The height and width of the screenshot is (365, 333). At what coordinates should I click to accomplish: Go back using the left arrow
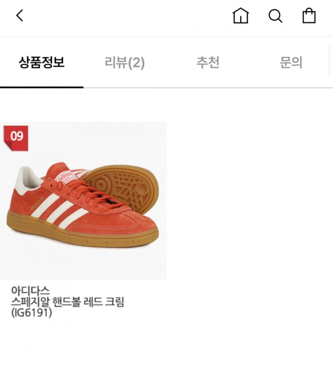pos(20,16)
